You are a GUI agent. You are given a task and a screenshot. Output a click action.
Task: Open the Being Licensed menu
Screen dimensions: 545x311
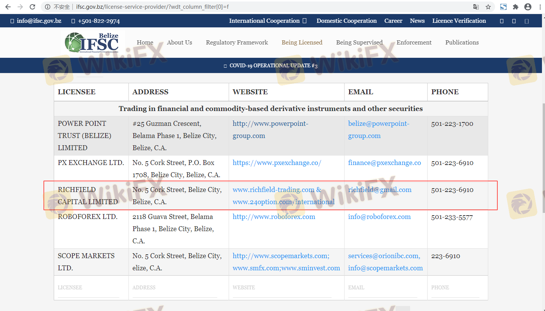302,43
